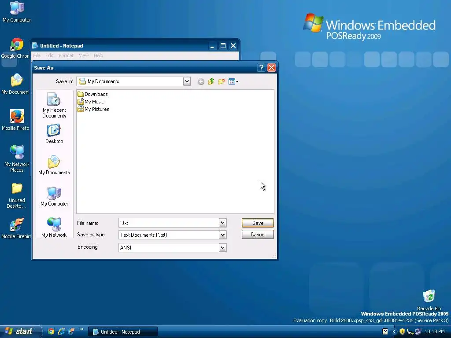451x338 pixels.
Task: Go up one folder level icon
Action: tap(211, 81)
